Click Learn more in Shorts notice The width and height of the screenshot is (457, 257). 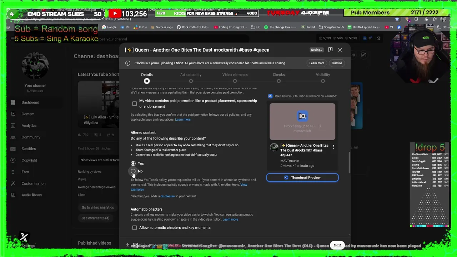[317, 63]
